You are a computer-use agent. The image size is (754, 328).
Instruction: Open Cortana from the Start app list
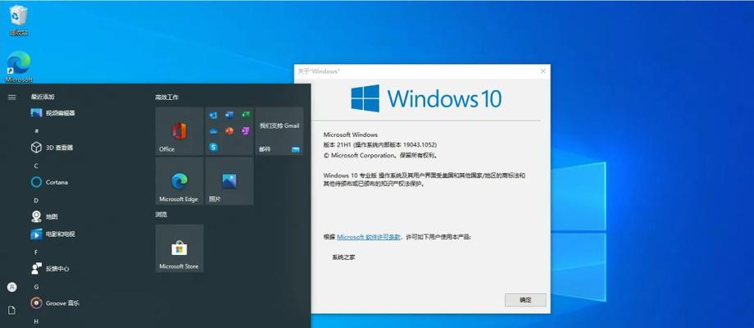coord(49,182)
